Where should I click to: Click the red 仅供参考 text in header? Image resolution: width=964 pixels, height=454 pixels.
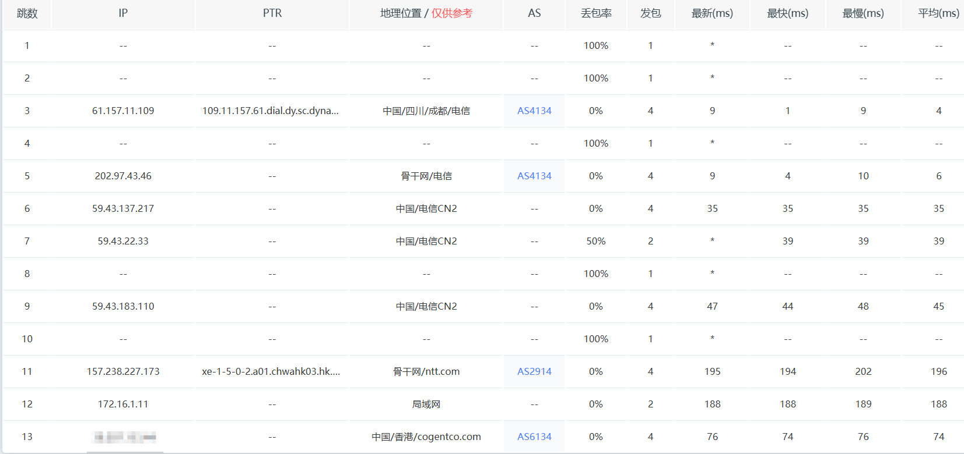tap(452, 13)
